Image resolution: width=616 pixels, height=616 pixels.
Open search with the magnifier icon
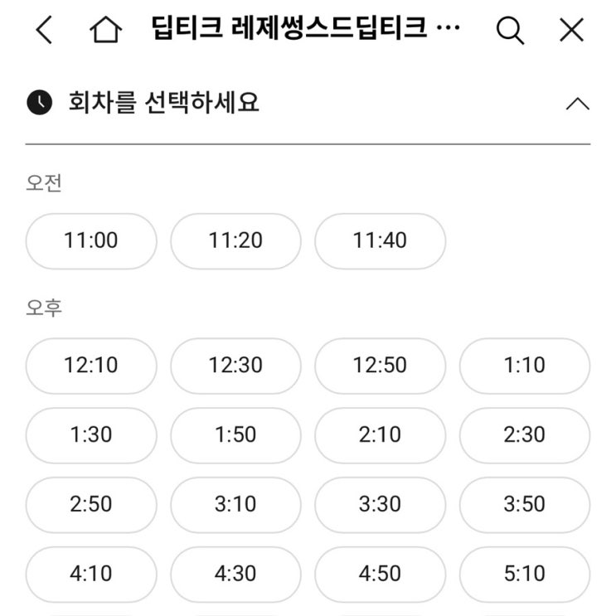pyautogui.click(x=510, y=30)
